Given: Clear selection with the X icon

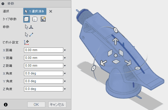Looking at the screenshot, I should (x=51, y=11).
